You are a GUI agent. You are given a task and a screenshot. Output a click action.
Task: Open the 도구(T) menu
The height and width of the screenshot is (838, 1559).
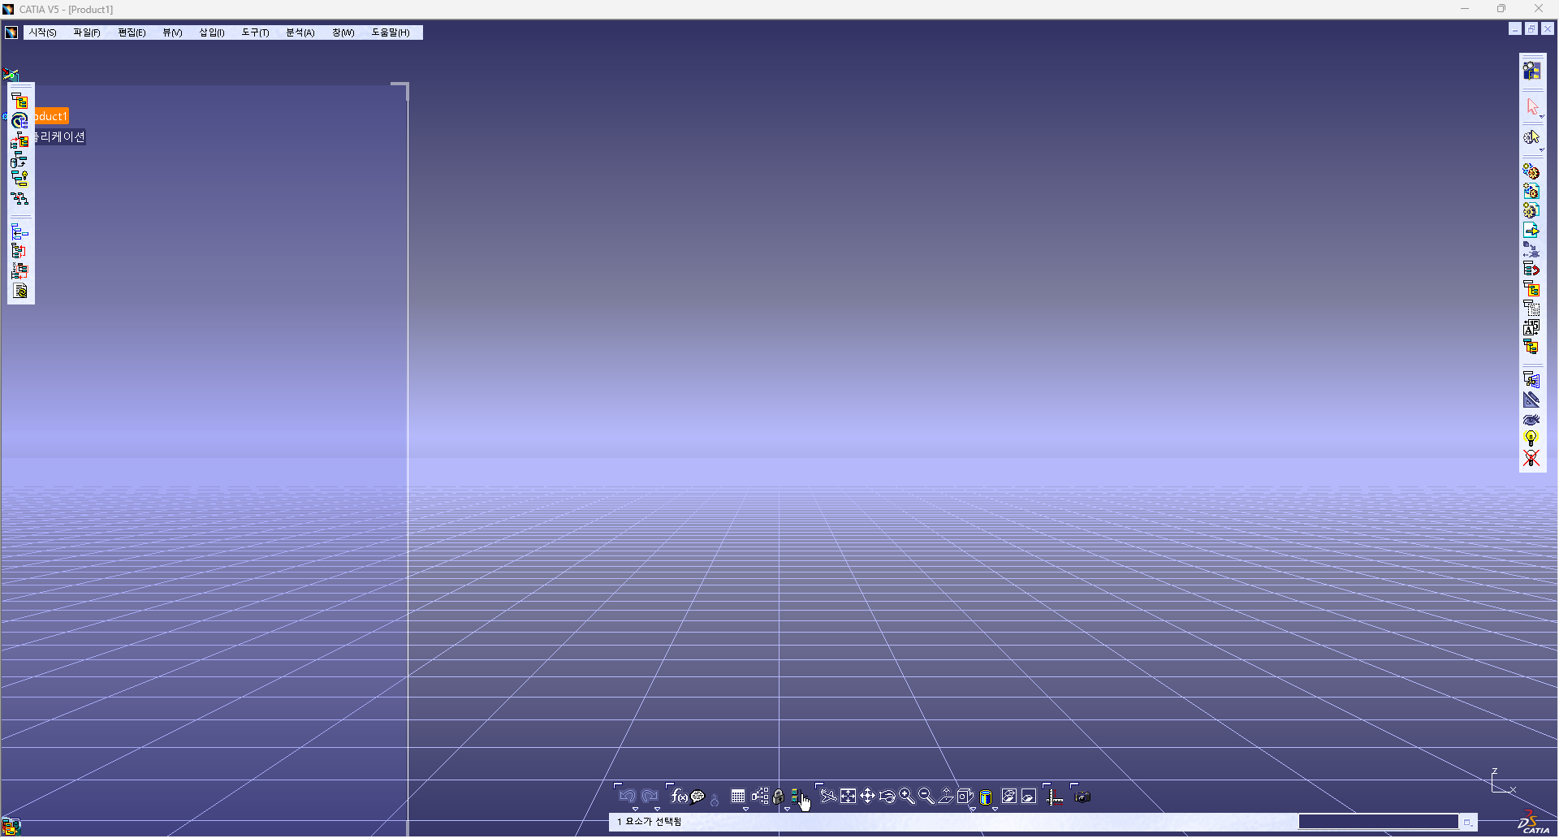click(x=255, y=32)
